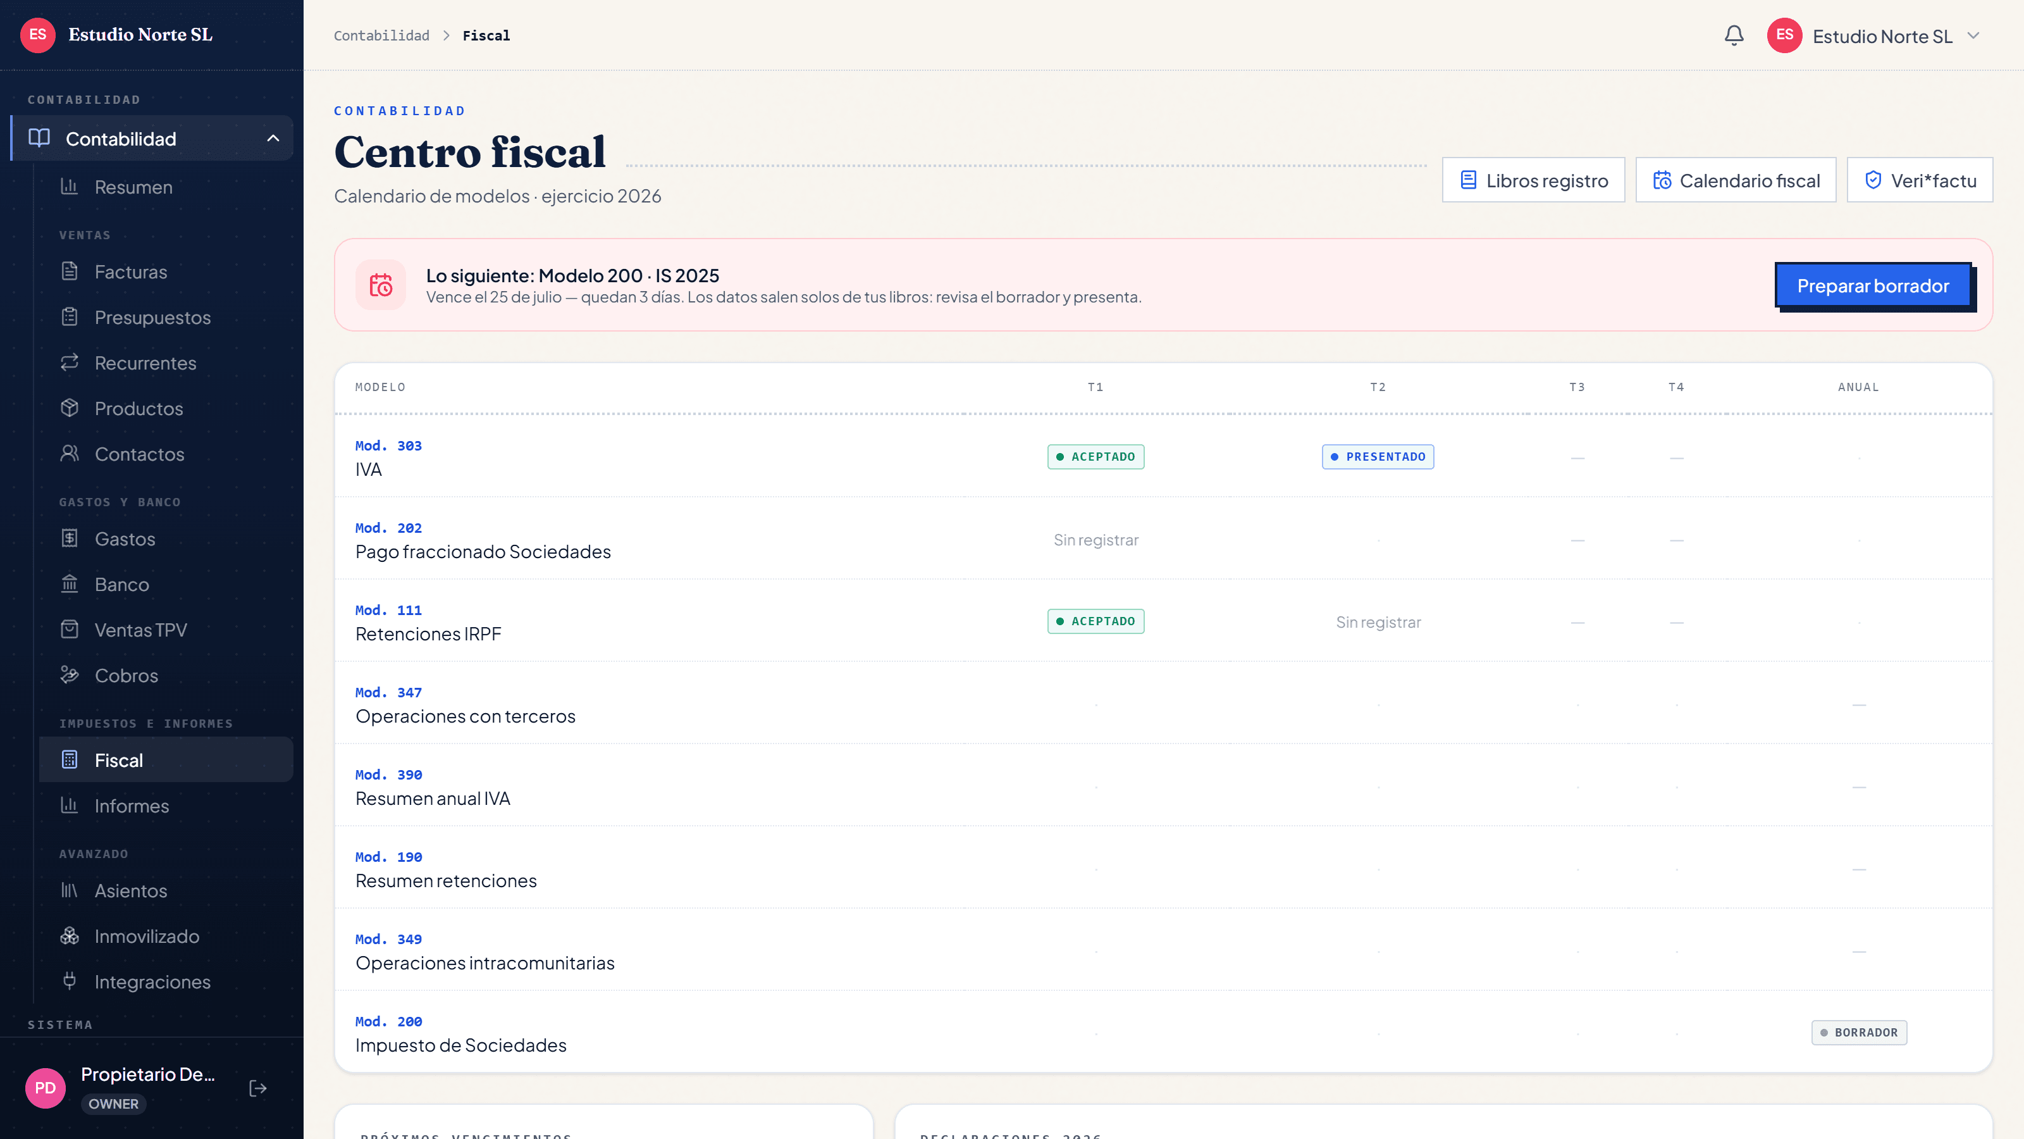Click Preparar borrador button
The image size is (2024, 1139).
coord(1873,285)
